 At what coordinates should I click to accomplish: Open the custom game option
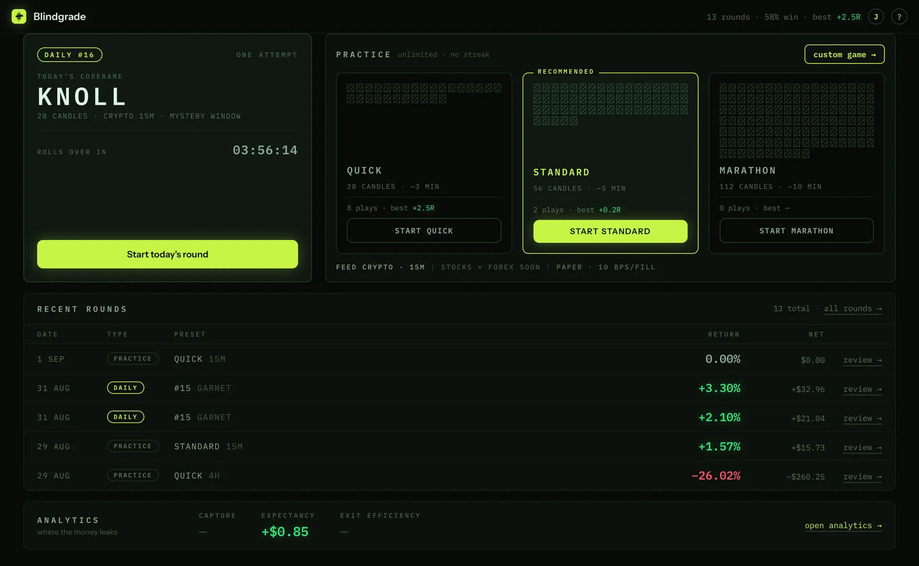point(844,55)
